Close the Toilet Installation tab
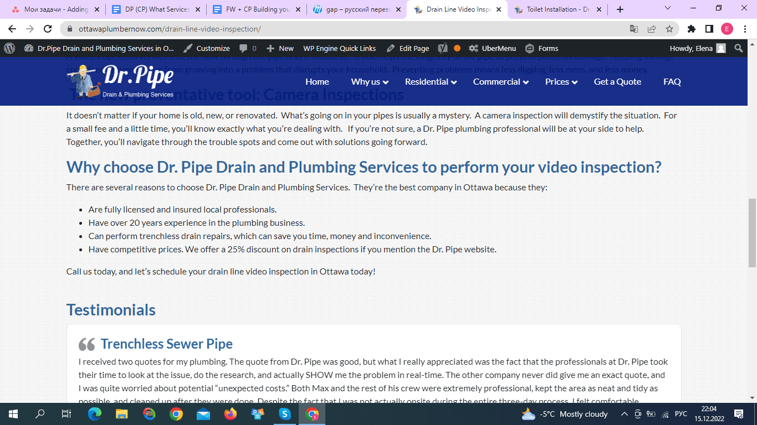The image size is (757, 425). tap(599, 9)
